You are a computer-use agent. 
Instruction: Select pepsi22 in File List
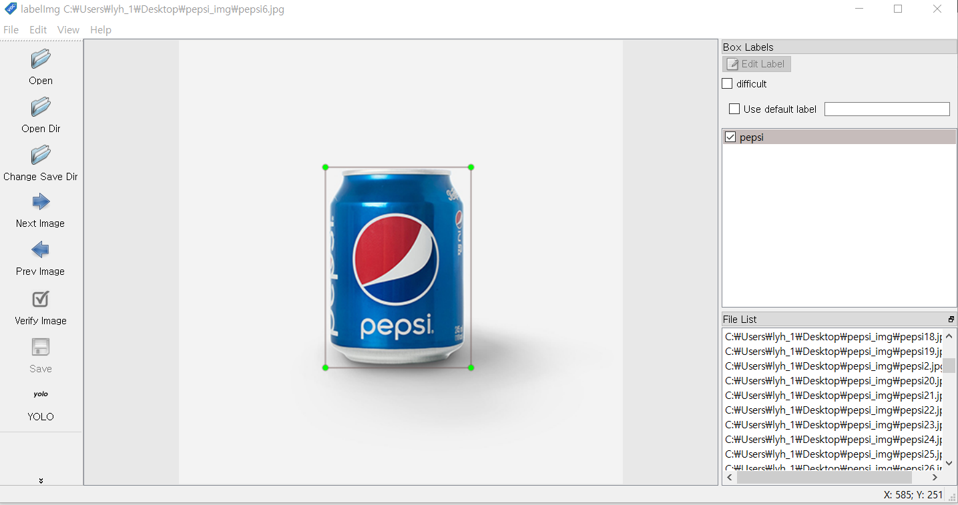833,410
